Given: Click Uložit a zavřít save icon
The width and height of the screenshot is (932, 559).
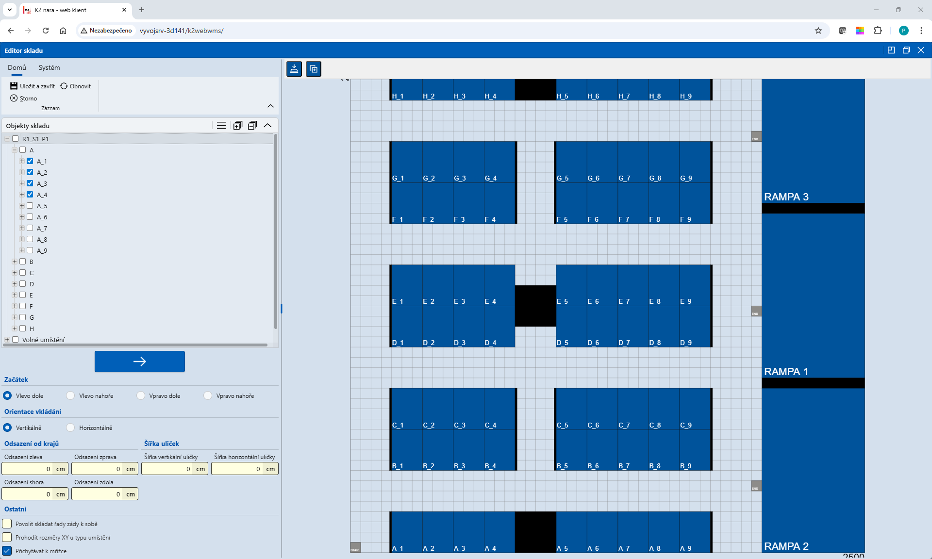Looking at the screenshot, I should pyautogui.click(x=14, y=86).
